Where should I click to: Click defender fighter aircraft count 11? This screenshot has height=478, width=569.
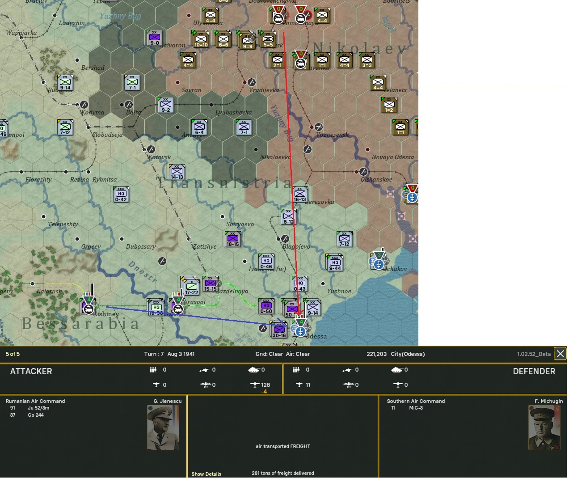pyautogui.click(x=308, y=385)
